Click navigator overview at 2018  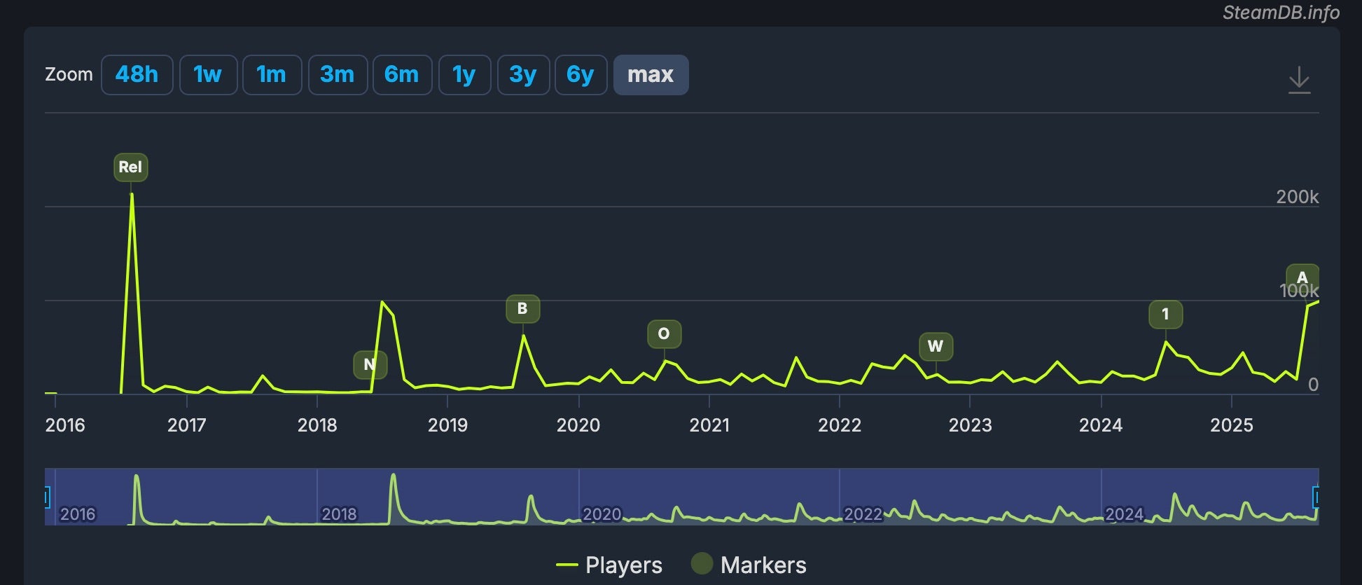[x=339, y=514]
